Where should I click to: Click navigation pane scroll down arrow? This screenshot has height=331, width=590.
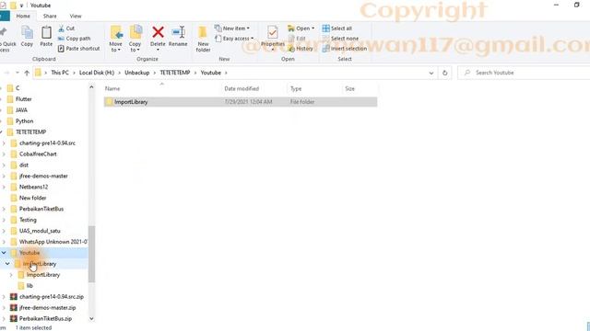pyautogui.click(x=91, y=319)
